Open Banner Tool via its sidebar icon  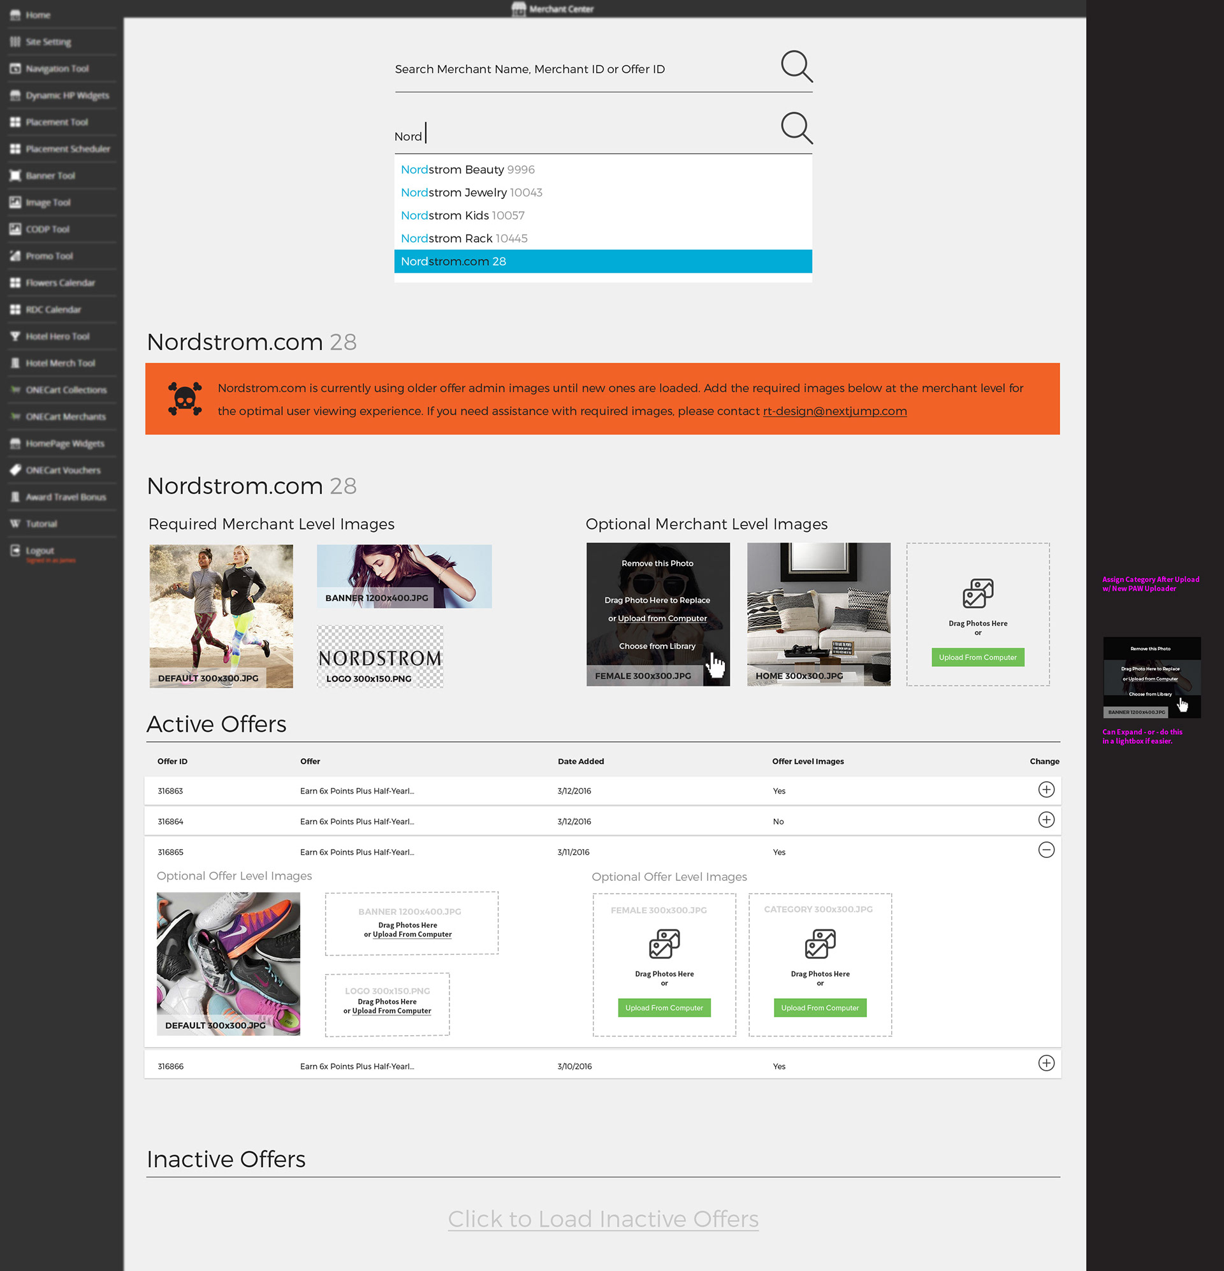point(15,175)
